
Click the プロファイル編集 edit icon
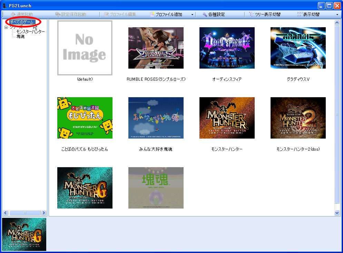(x=106, y=14)
